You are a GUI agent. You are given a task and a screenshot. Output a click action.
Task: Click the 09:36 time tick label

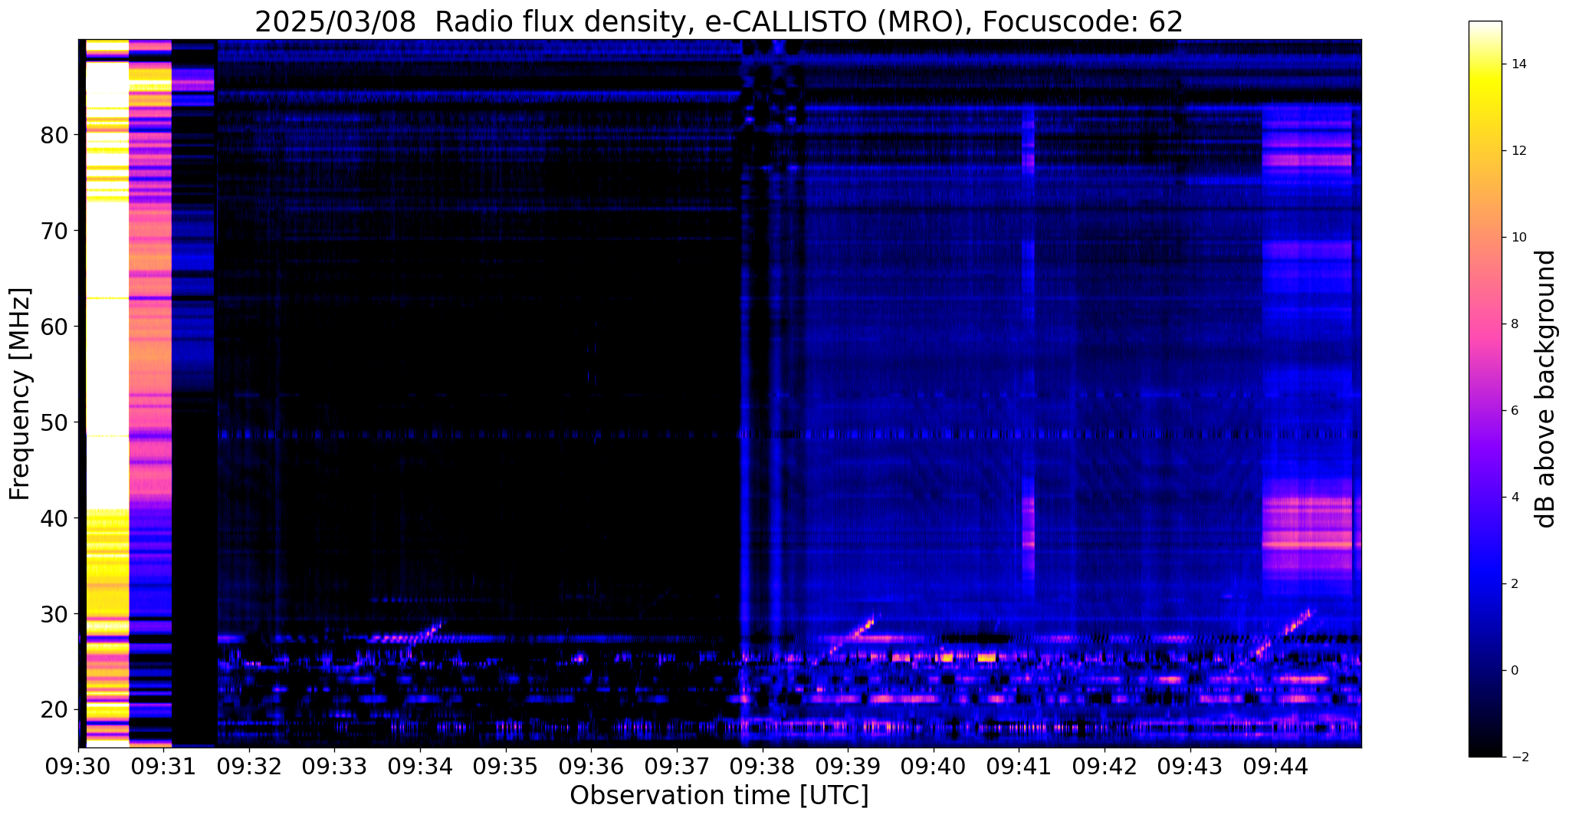[x=591, y=767]
